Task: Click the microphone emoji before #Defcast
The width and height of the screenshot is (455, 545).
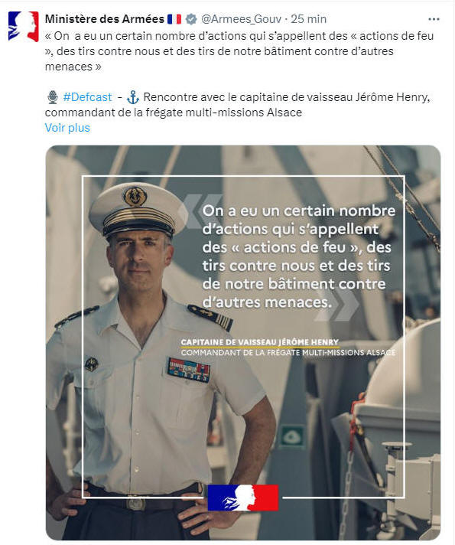Action: 53,97
